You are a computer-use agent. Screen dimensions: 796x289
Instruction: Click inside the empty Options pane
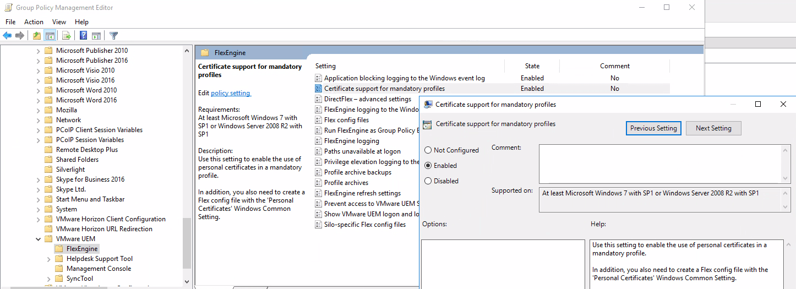click(503, 264)
